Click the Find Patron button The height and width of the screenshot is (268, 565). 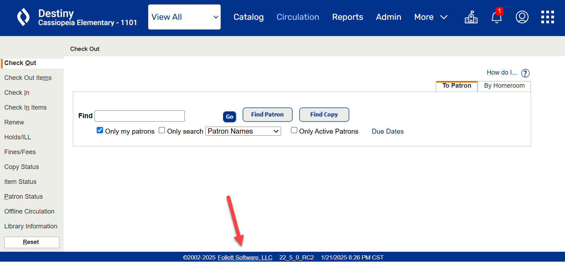click(x=268, y=115)
